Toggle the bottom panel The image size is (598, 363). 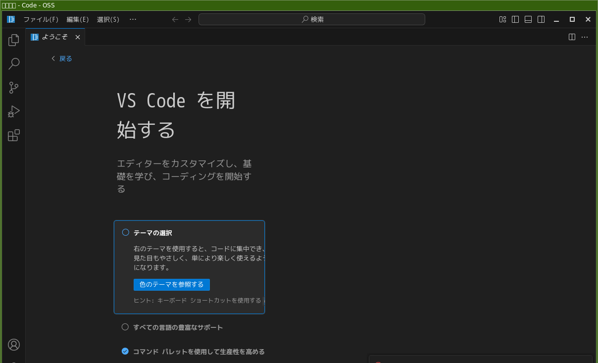tap(528, 19)
